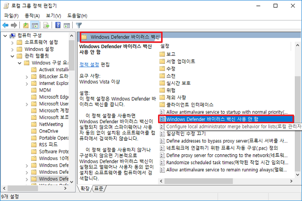Screen dimensions: 302x201
Task: Select Allow antimalware service startup normal priority policy
Action: (x=224, y=112)
